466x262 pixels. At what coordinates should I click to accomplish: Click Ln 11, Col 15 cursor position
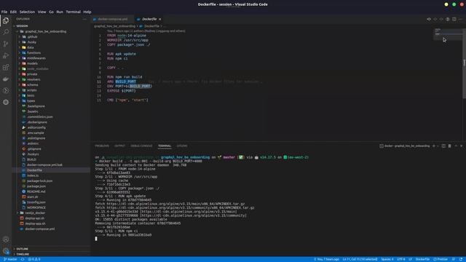(x=360, y=259)
